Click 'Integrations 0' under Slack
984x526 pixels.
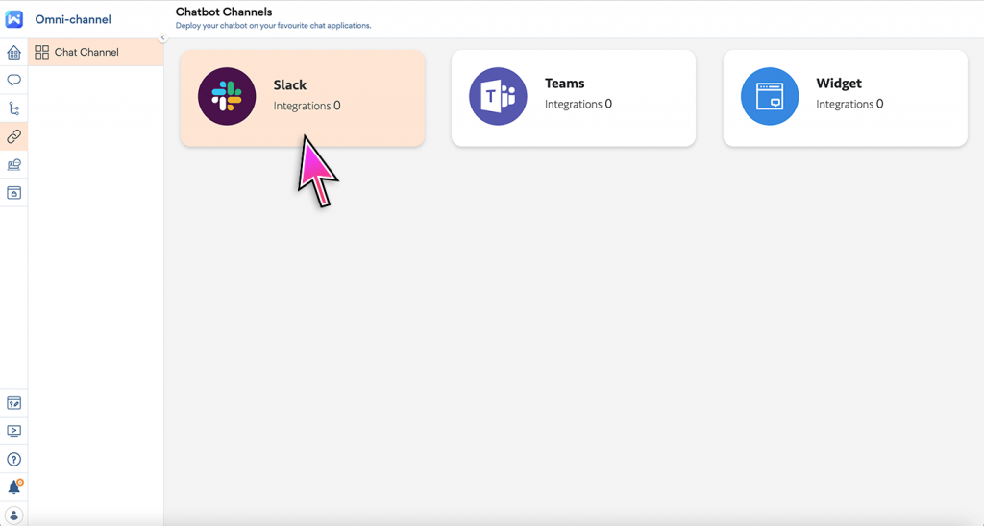click(307, 106)
